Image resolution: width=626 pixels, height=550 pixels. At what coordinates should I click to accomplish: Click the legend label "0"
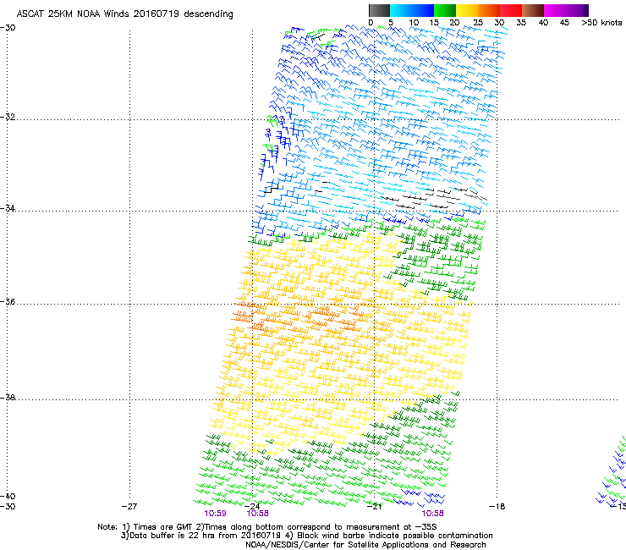[371, 23]
